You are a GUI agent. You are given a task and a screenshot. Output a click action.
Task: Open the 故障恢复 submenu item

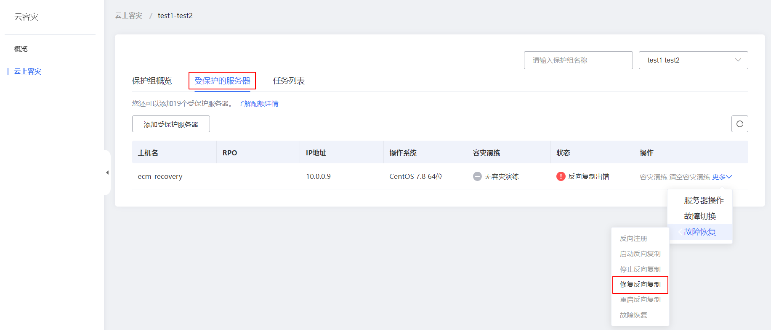click(x=699, y=232)
